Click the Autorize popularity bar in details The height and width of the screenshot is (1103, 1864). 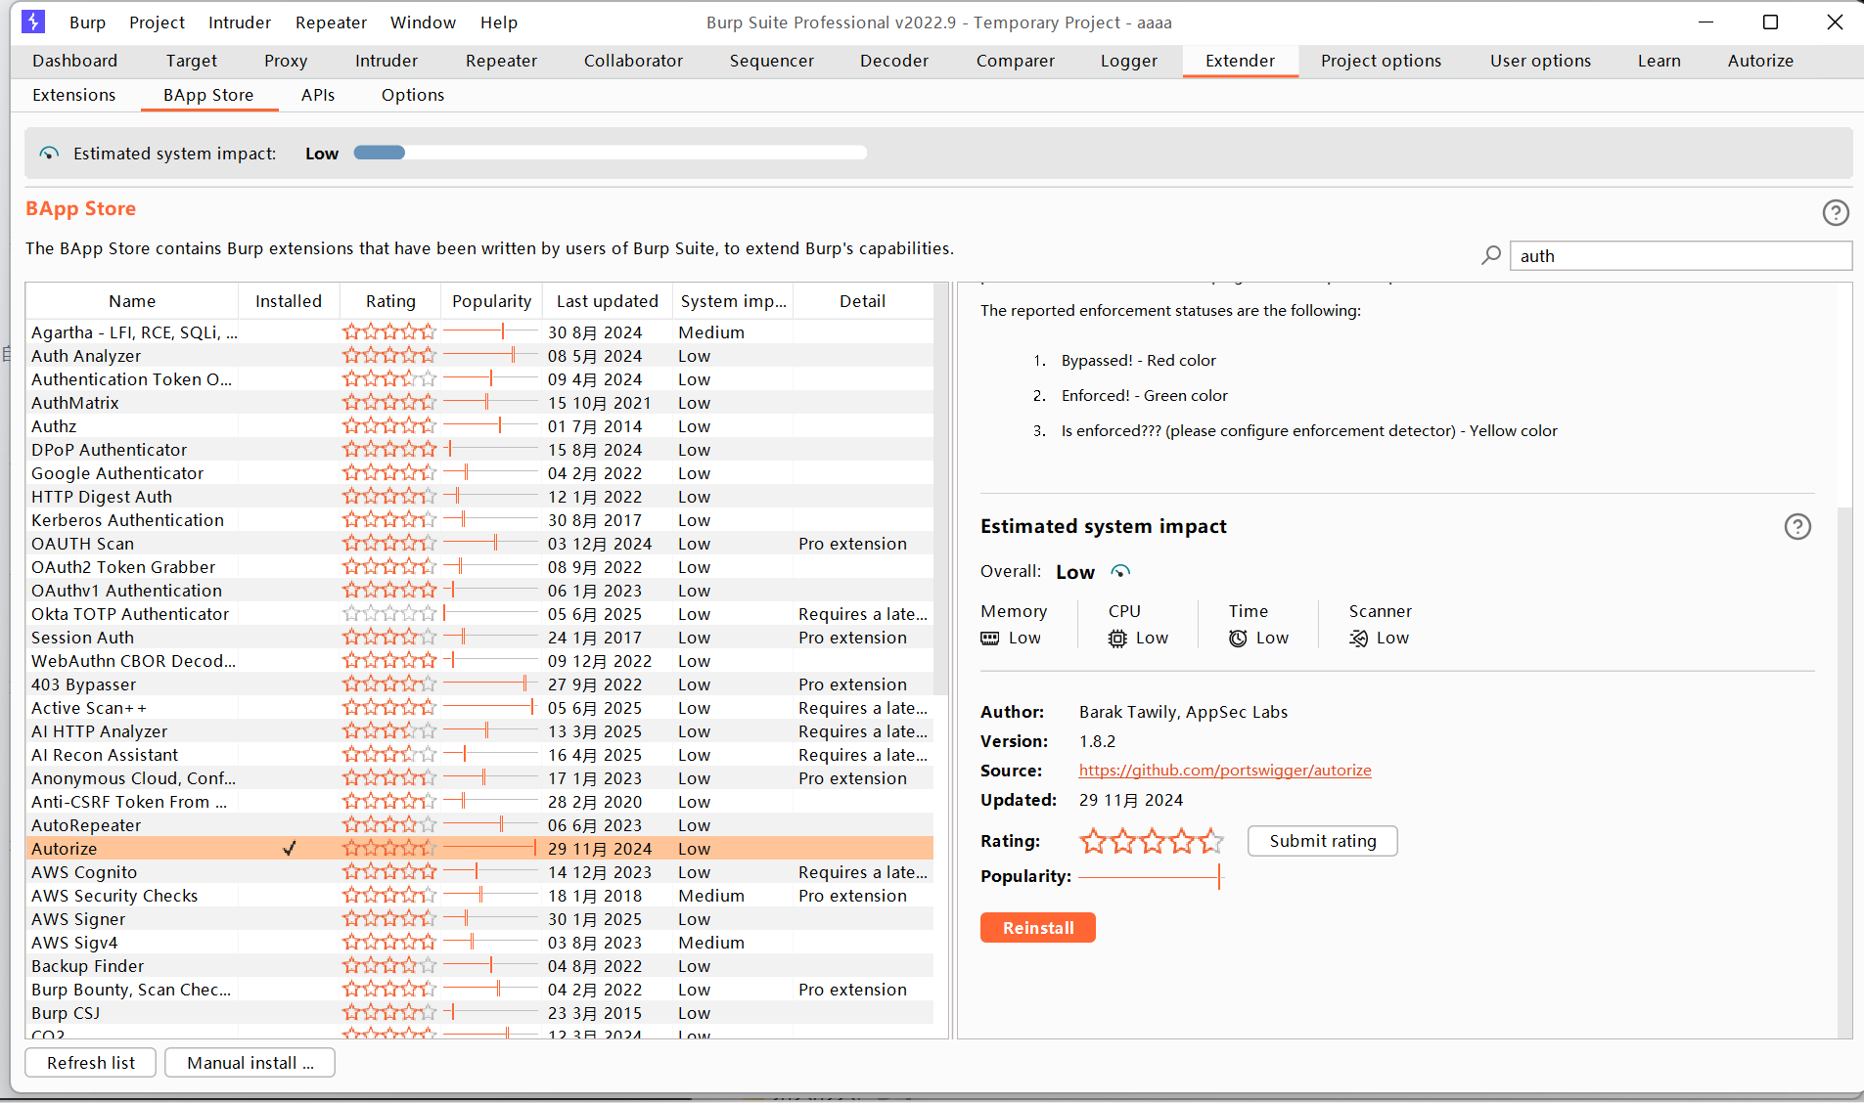pyautogui.click(x=1151, y=877)
